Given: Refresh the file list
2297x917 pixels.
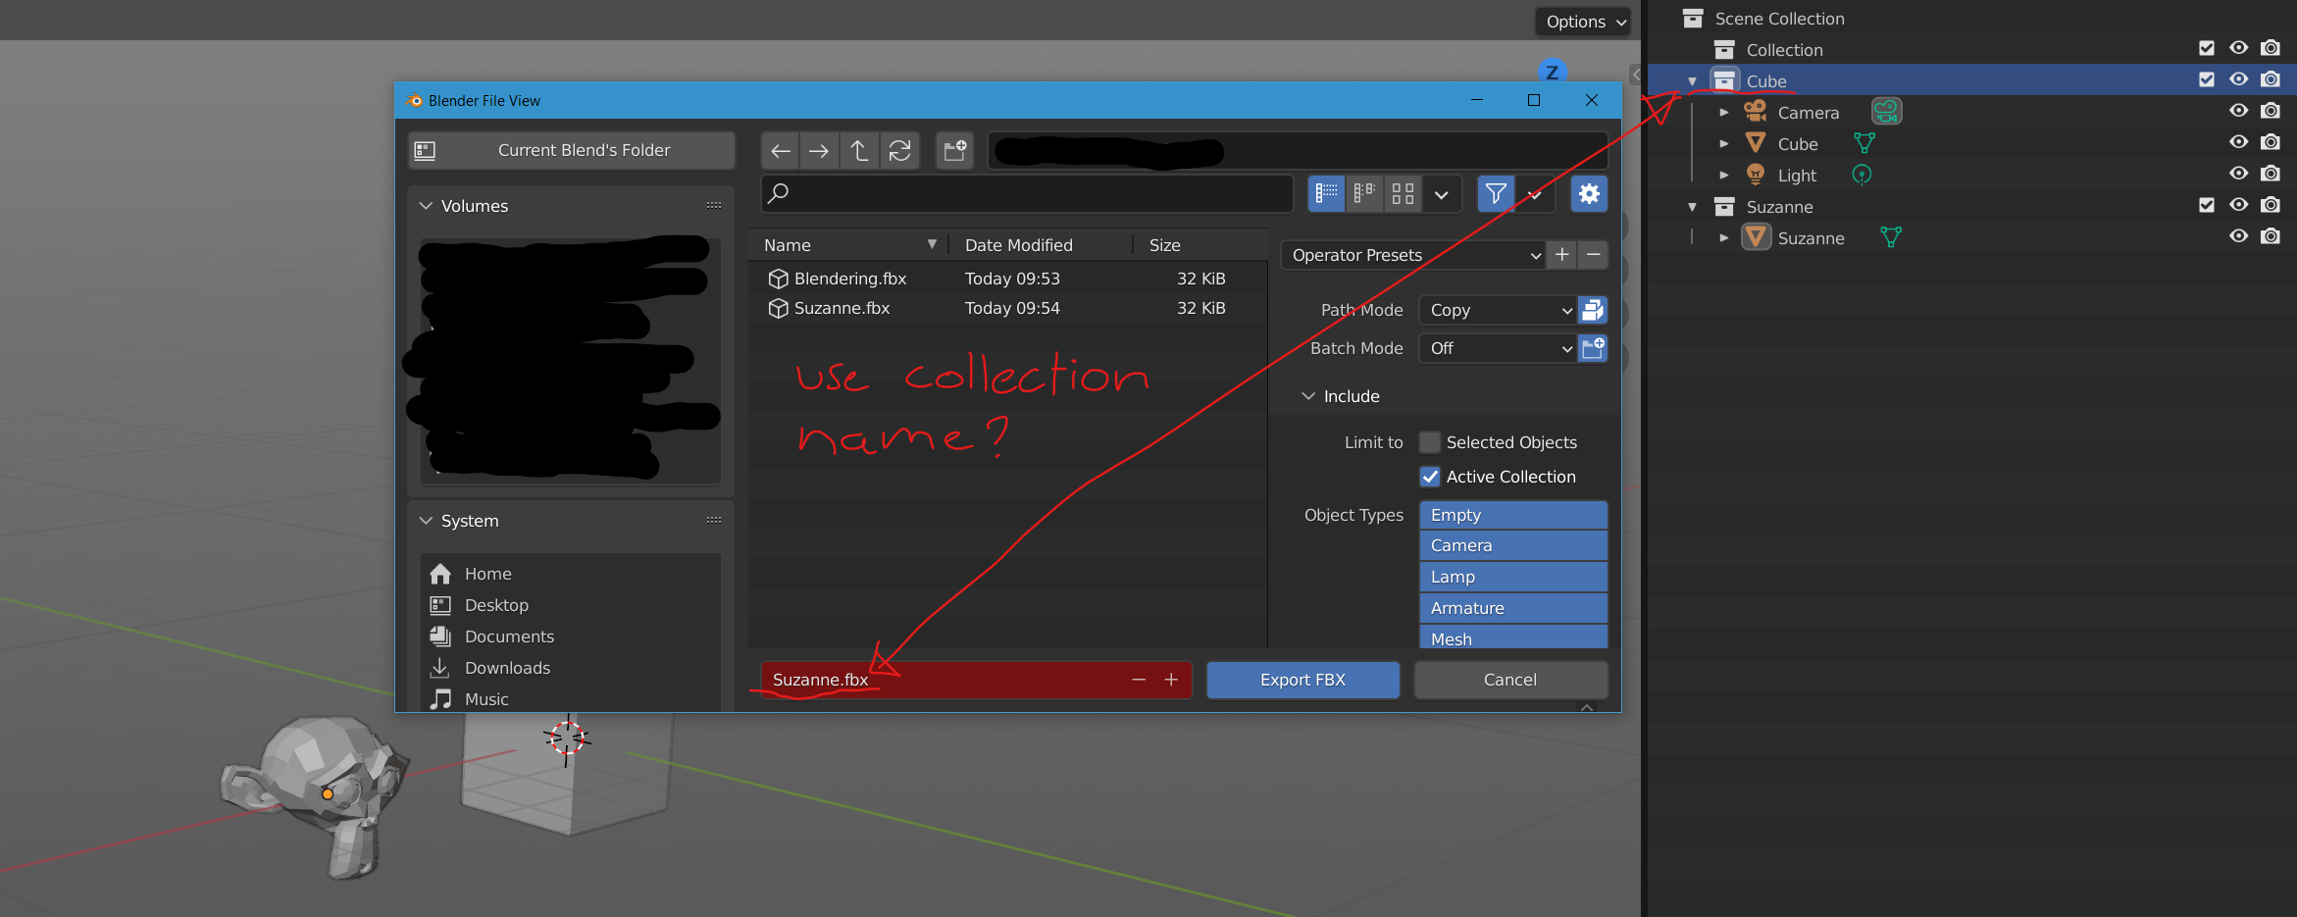Looking at the screenshot, I should [x=899, y=151].
